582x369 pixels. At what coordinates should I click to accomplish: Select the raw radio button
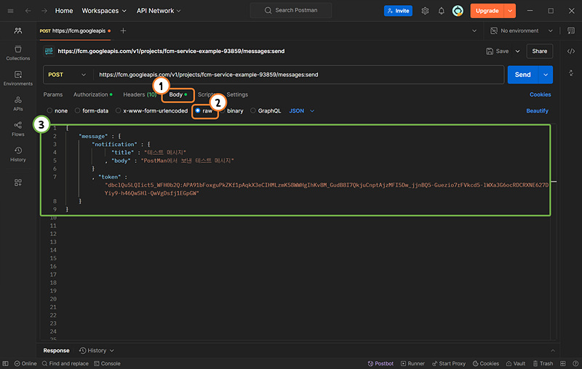198,110
